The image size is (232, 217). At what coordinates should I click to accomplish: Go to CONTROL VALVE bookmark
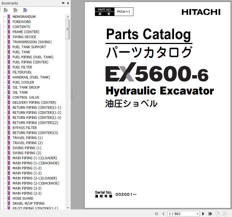tap(26, 97)
